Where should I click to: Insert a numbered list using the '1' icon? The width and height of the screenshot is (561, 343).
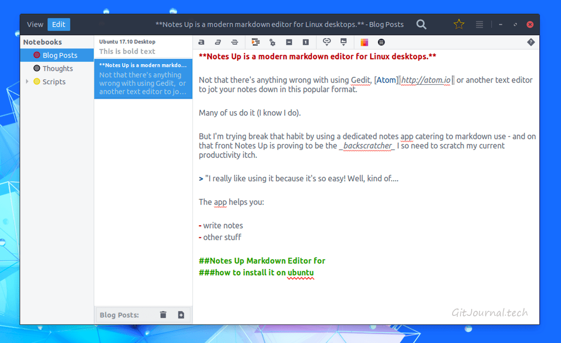coord(306,42)
